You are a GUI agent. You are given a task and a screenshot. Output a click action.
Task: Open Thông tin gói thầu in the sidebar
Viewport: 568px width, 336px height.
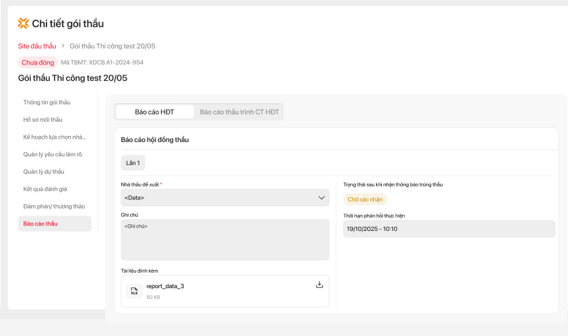pos(47,102)
